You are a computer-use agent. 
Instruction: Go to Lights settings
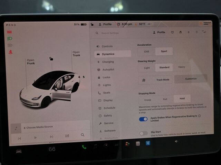104,85
